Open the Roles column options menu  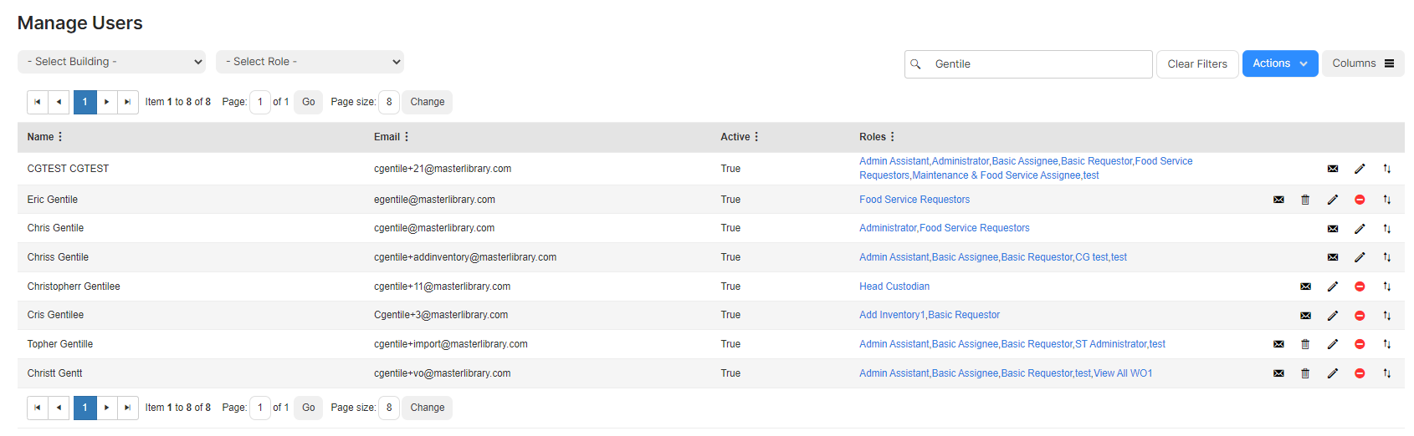coord(892,137)
